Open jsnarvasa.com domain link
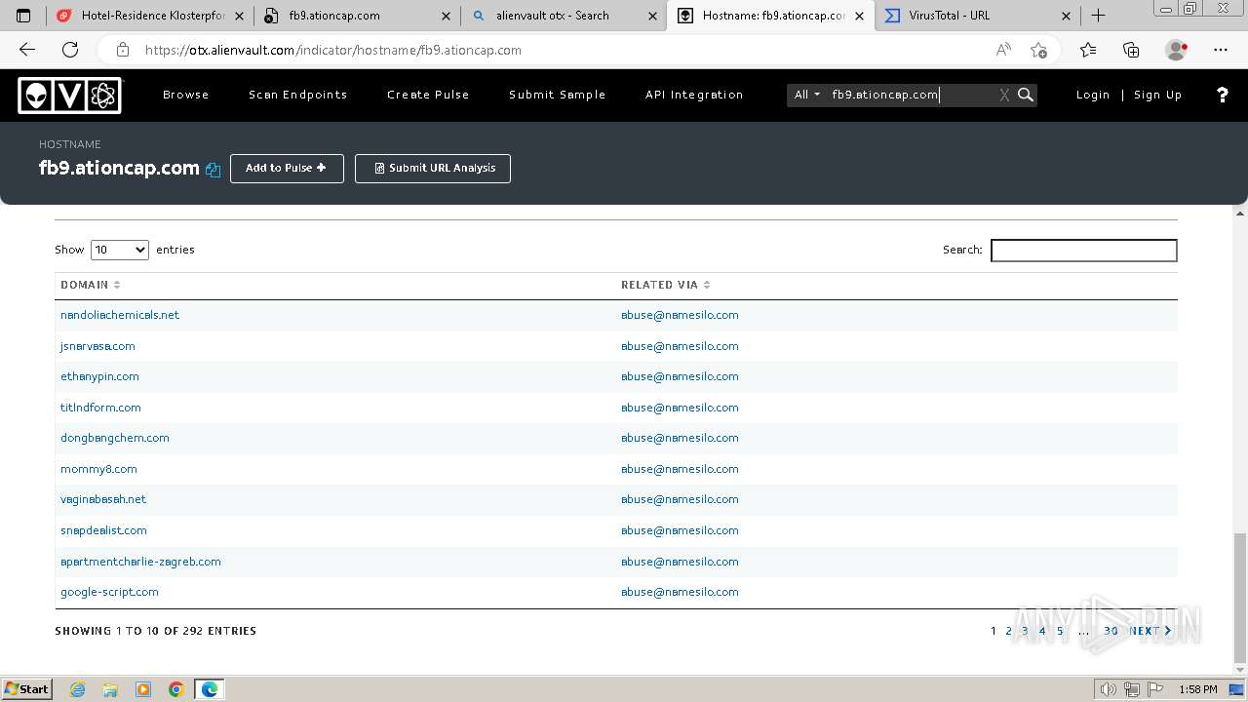Viewport: 1248px width, 702px height. point(97,346)
